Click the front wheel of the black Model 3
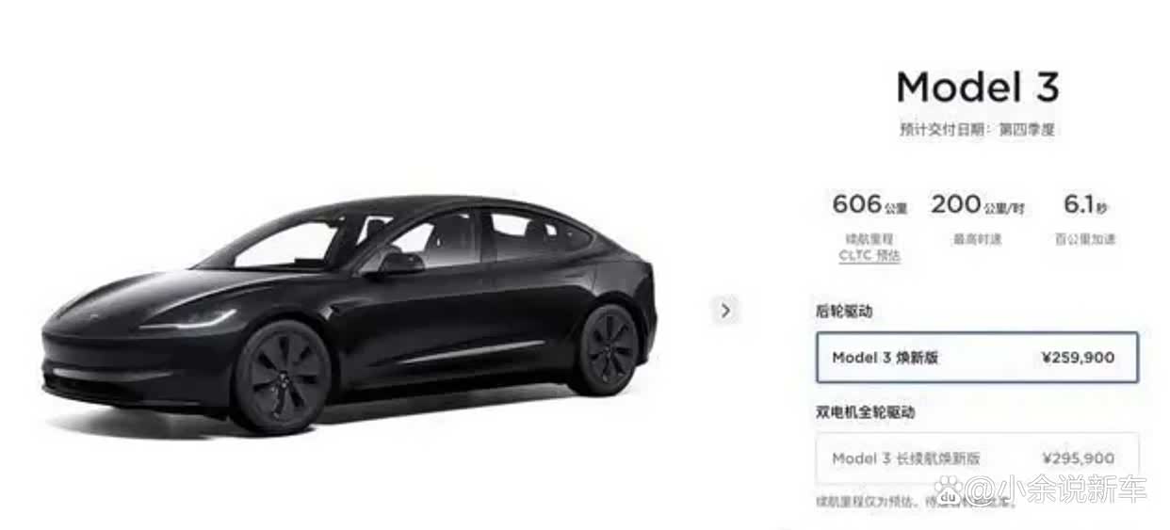1170x530 pixels. click(282, 377)
